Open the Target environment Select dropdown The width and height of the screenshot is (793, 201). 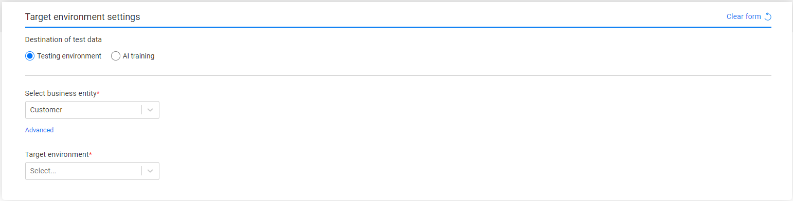point(92,171)
